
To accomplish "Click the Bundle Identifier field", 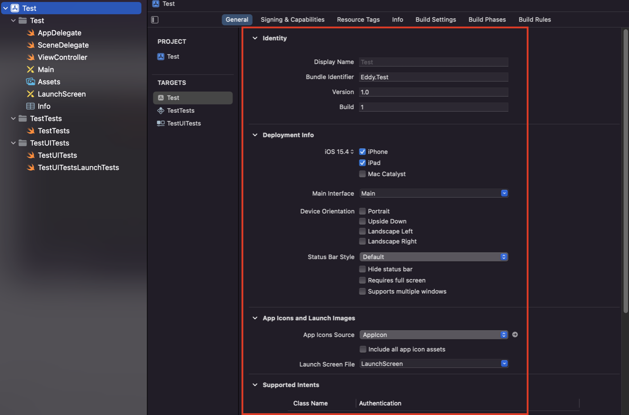I will point(433,77).
